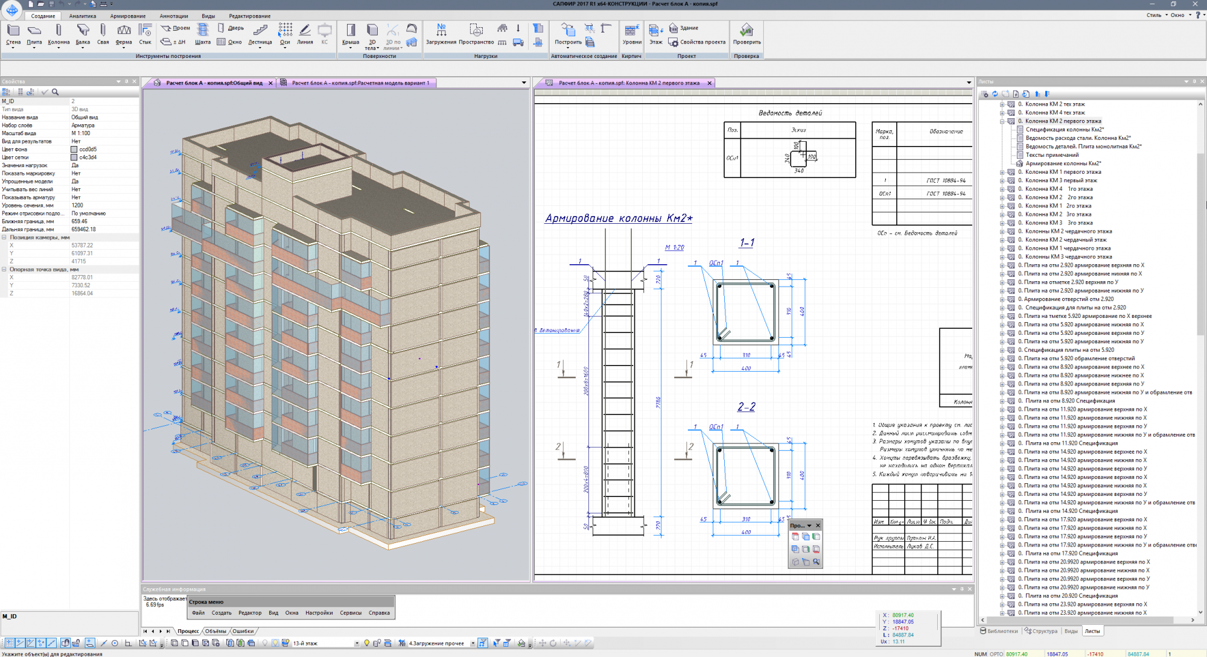The image size is (1207, 657).
Task: Open the 4.Загружение прочее dropdown
Action: [473, 643]
